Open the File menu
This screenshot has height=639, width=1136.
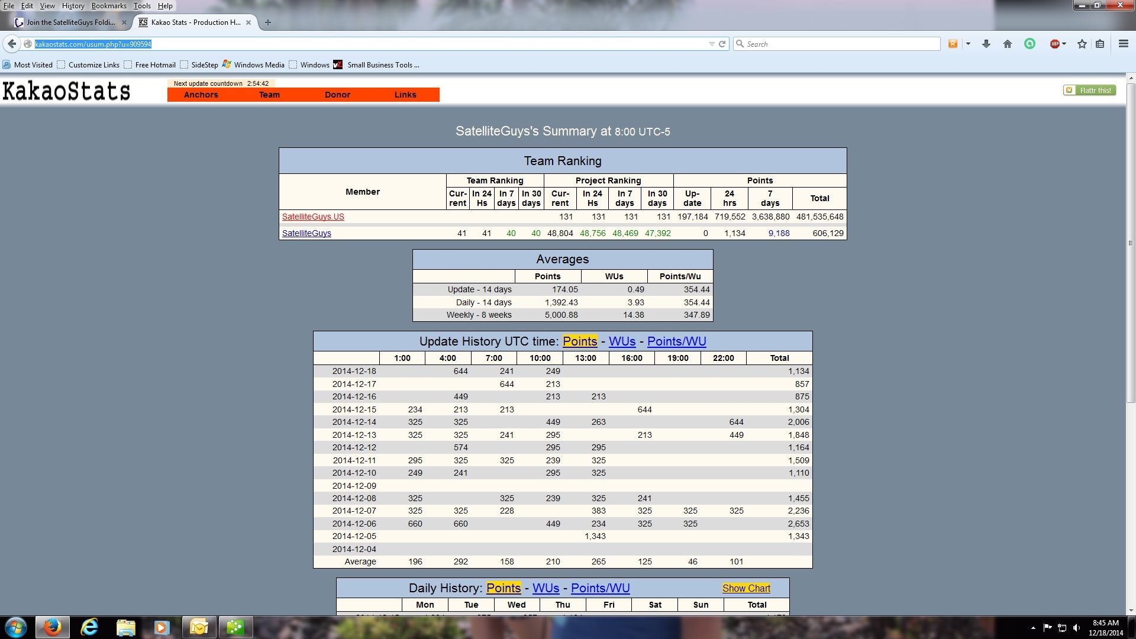pos(9,6)
